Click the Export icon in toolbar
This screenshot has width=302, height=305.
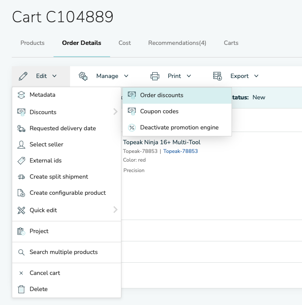[x=218, y=76]
